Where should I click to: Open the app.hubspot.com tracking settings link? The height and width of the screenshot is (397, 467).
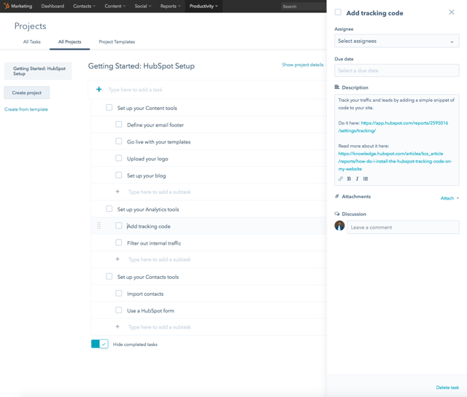[393, 127]
